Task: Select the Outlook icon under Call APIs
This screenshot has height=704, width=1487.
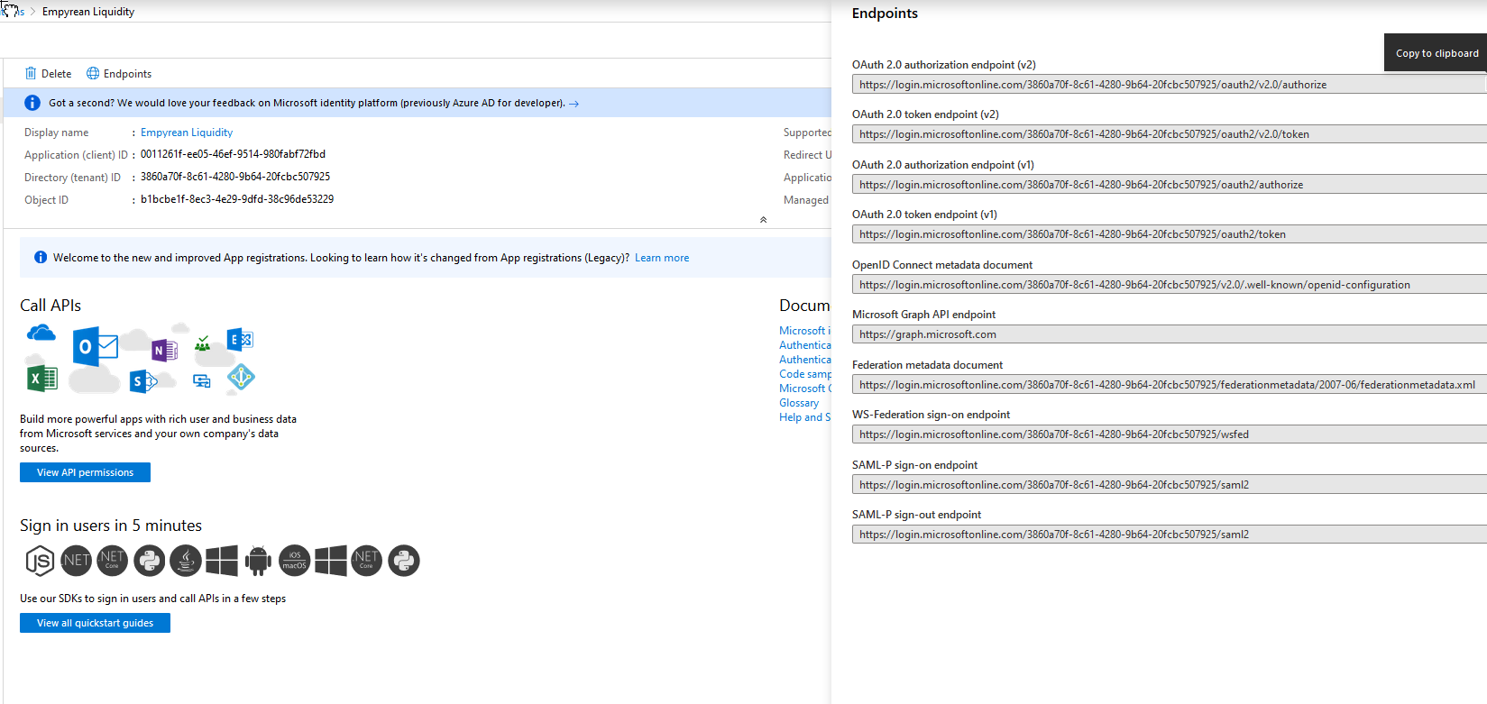Action: (x=95, y=346)
